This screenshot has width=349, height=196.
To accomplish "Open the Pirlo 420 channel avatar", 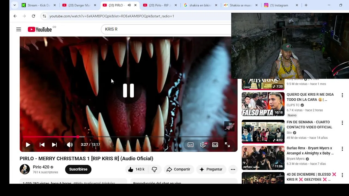I will [25, 169].
